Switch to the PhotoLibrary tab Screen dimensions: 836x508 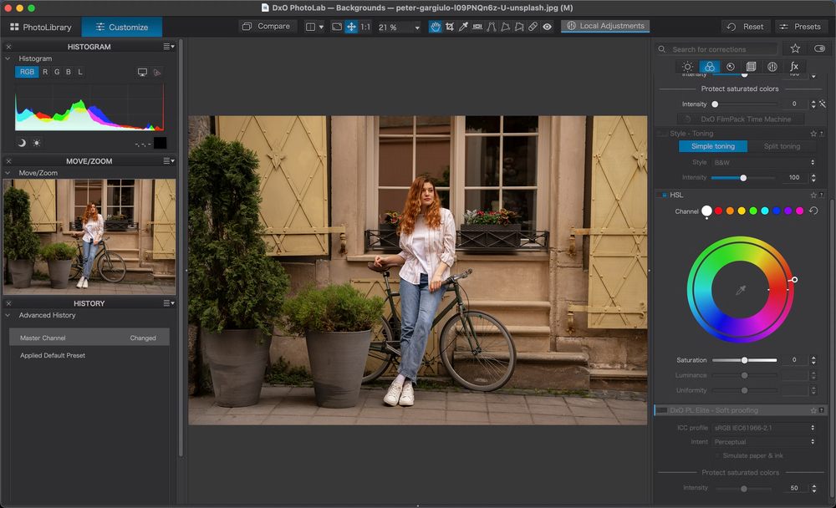40,27
